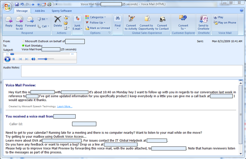Send the message to OneNote

tap(203, 23)
